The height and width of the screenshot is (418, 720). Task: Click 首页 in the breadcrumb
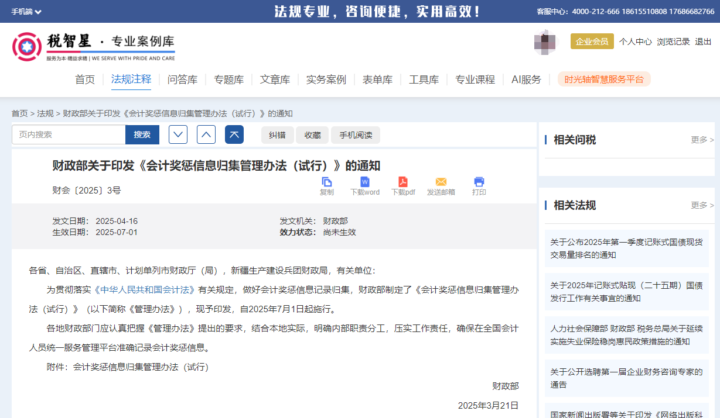coord(19,113)
